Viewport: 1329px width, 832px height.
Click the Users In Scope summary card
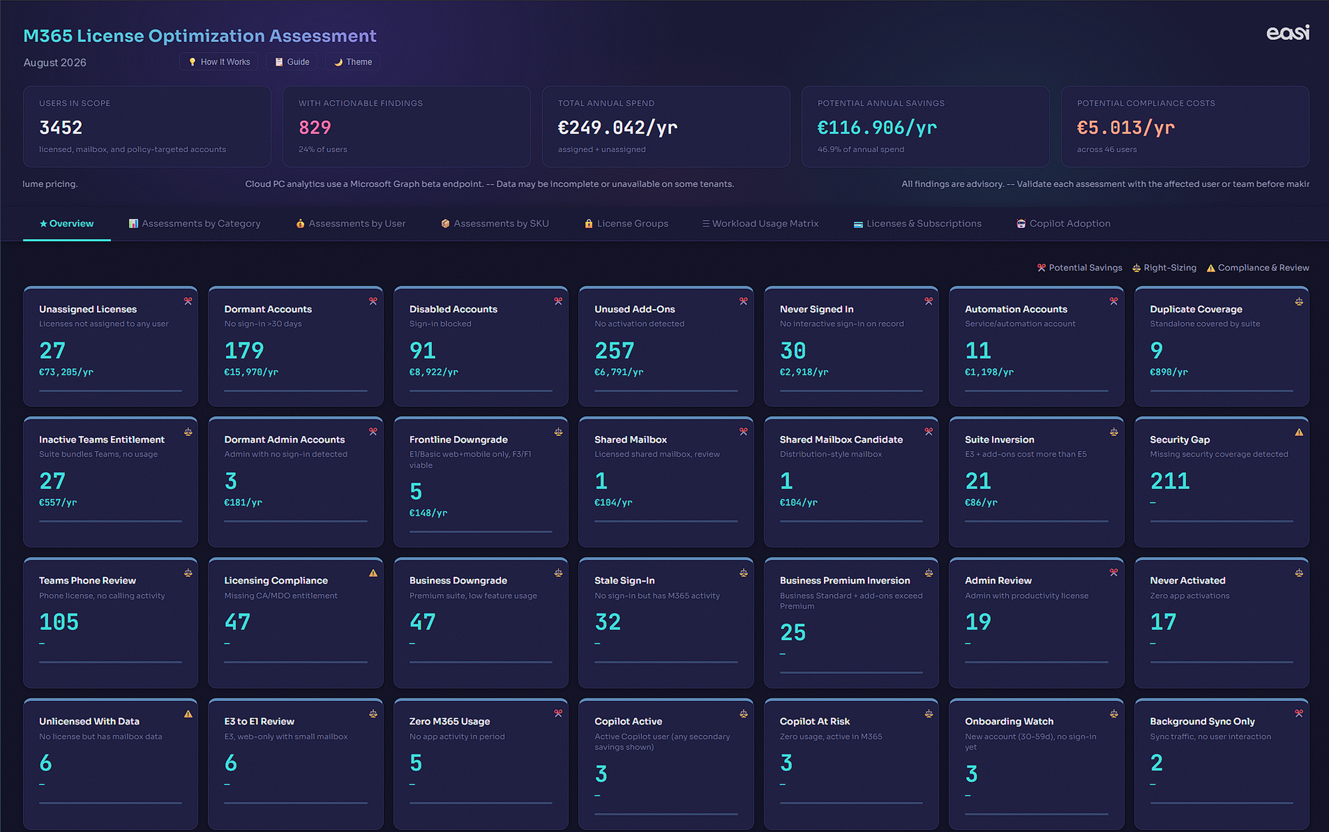(147, 126)
